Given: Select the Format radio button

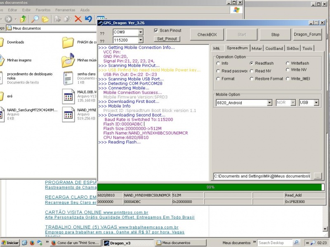Looking at the screenshot, I should coord(218,79).
